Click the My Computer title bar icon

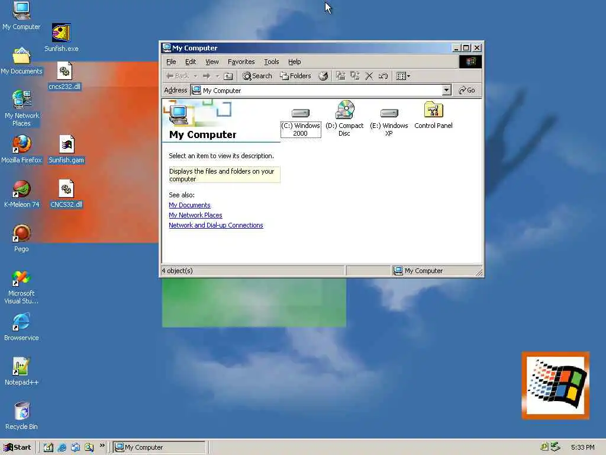pos(166,47)
